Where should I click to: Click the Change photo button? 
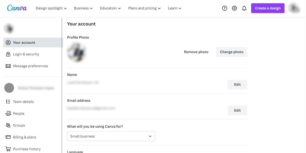tap(232, 52)
